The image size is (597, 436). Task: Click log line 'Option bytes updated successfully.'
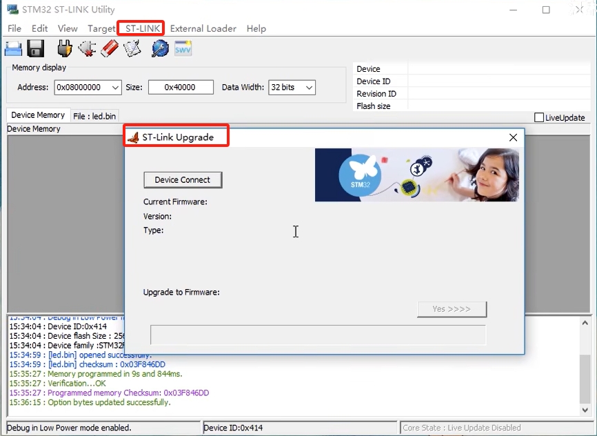coord(90,402)
